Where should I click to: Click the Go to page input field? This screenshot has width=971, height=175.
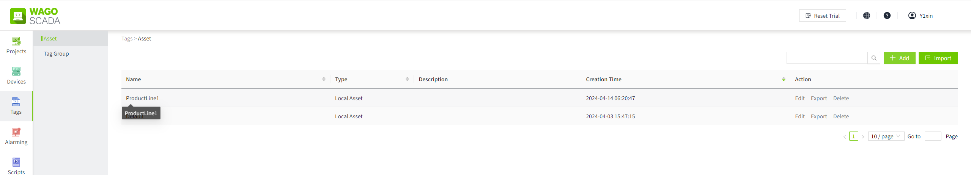[933, 136]
